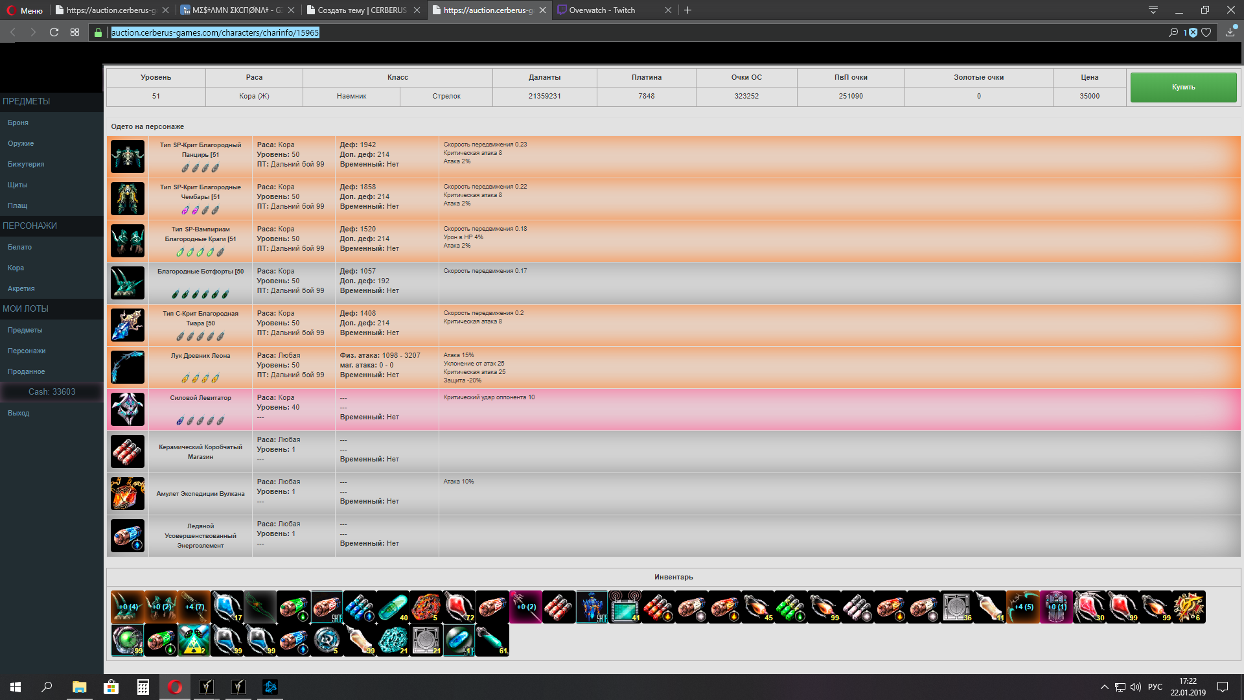The image size is (1244, 700).
Task: Click the Лук Древних Леона bow icon
Action: coord(128,367)
